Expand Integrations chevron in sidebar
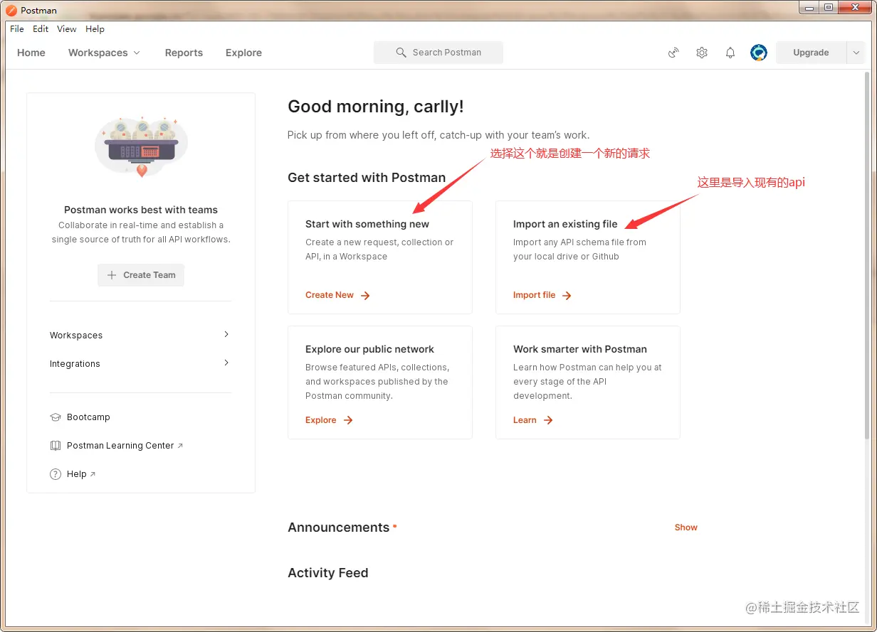 coord(226,363)
